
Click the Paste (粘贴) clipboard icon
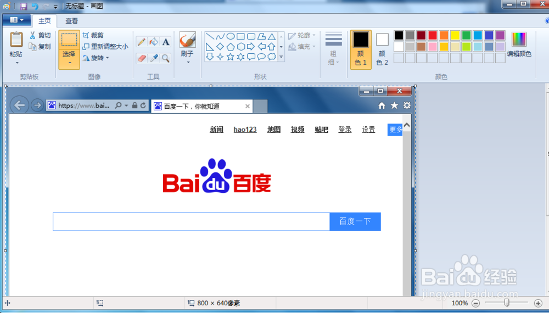pos(16,39)
